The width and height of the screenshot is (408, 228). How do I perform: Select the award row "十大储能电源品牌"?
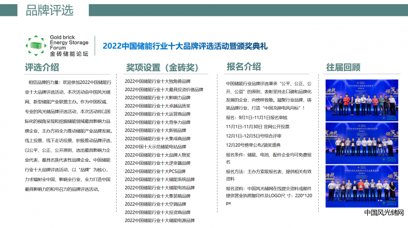[160, 220]
